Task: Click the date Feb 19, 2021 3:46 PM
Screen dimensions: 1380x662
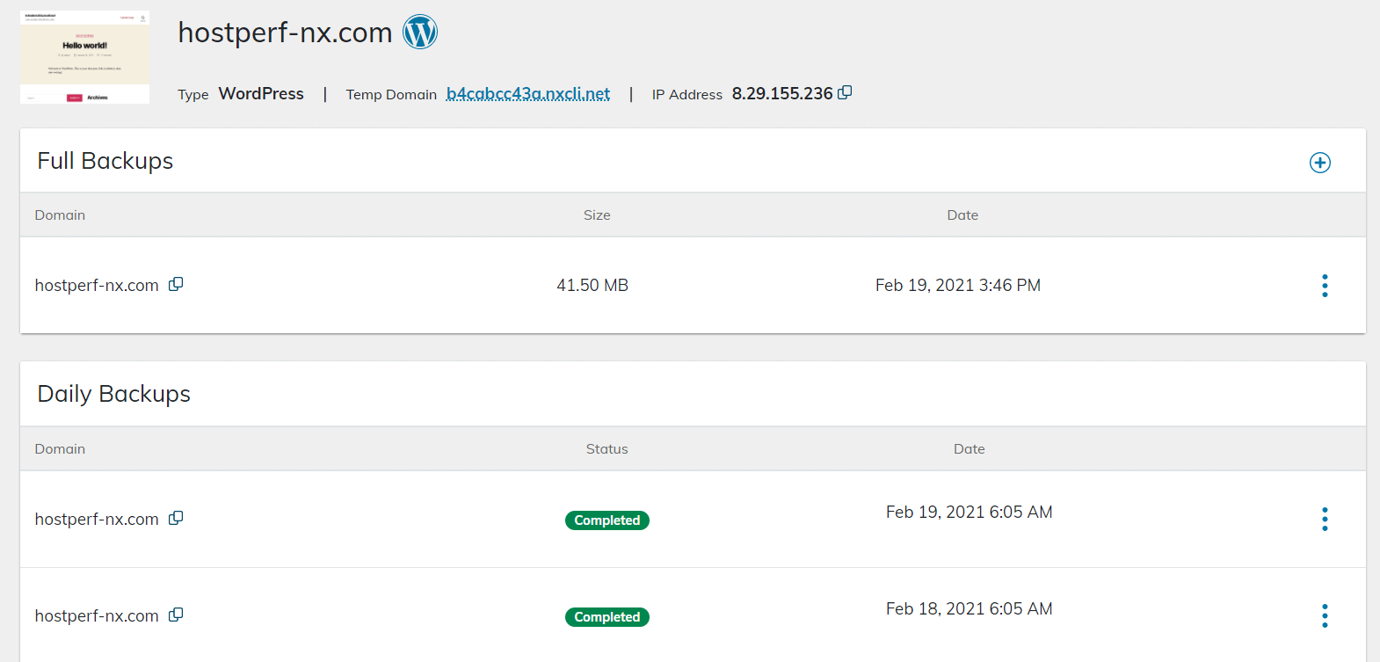Action: pos(958,286)
